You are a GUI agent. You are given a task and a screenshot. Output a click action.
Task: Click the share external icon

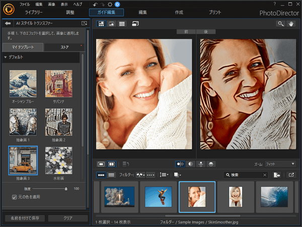pos(291,175)
